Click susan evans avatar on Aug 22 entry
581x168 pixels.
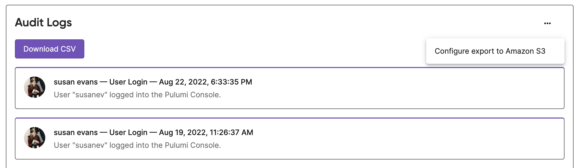coord(35,87)
